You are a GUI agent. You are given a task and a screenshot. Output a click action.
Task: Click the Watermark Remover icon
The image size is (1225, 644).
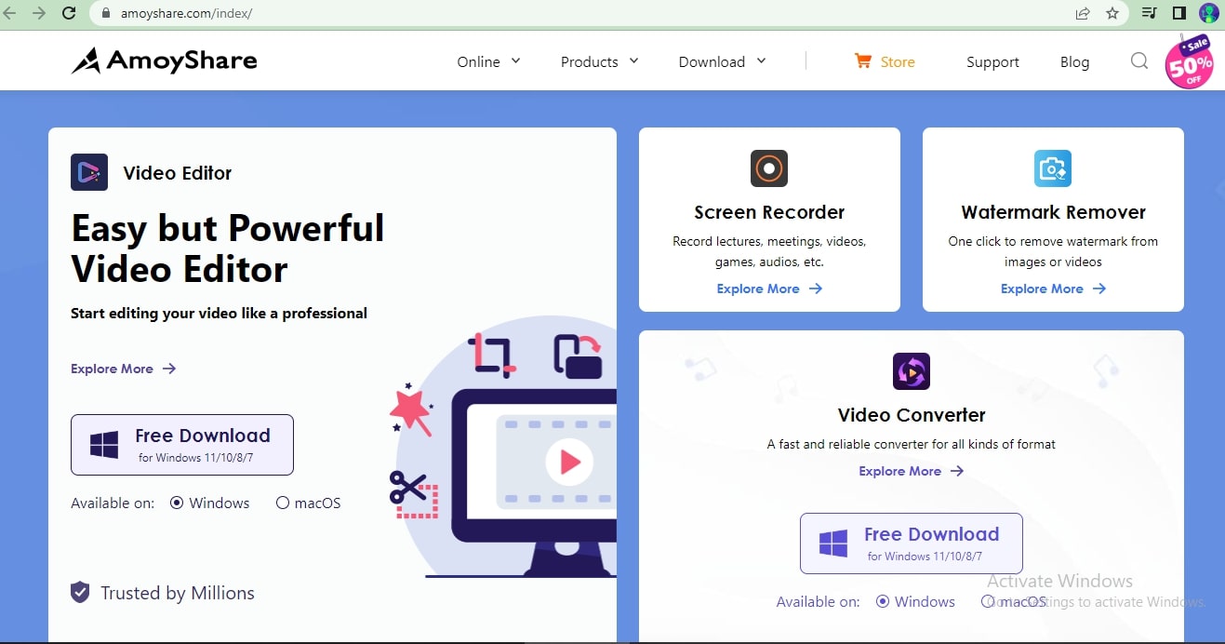tap(1053, 168)
